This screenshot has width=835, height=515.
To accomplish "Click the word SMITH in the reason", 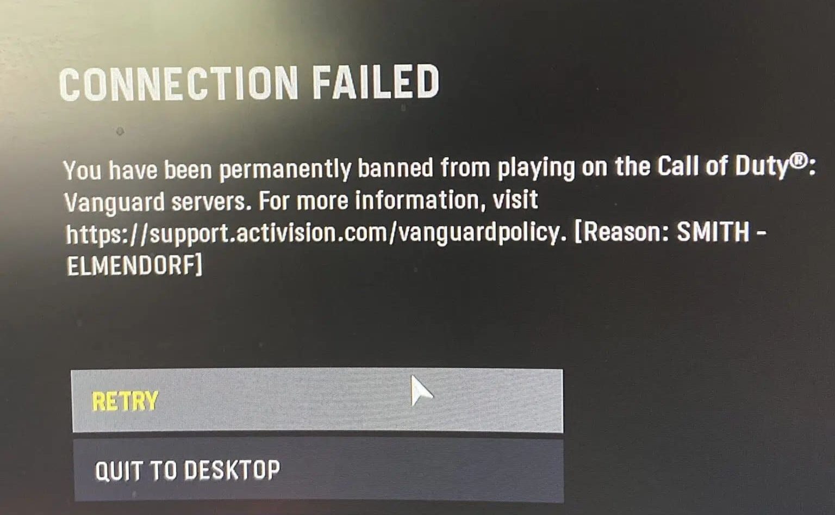I will 713,232.
